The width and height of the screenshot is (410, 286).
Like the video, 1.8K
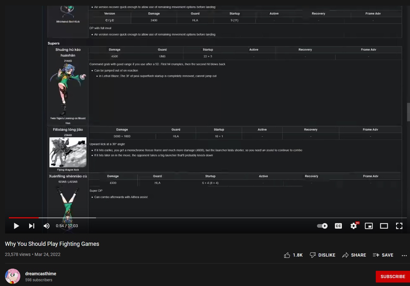[293, 255]
